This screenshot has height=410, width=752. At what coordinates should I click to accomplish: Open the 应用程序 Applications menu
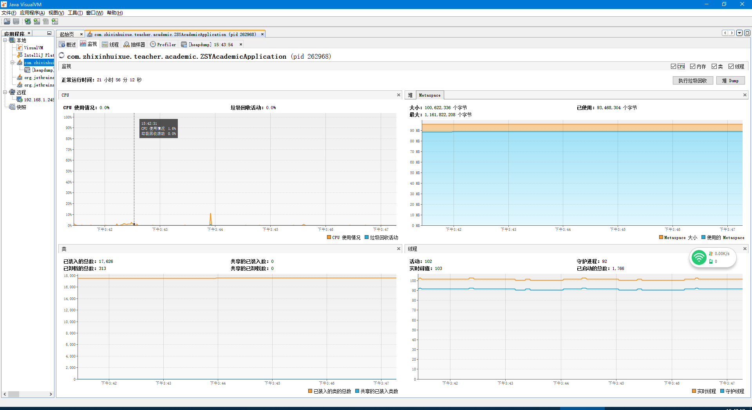(33, 13)
